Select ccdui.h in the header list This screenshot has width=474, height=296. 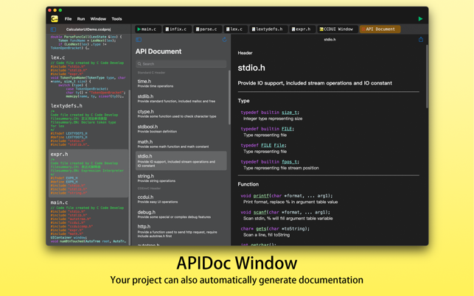[x=181, y=199]
